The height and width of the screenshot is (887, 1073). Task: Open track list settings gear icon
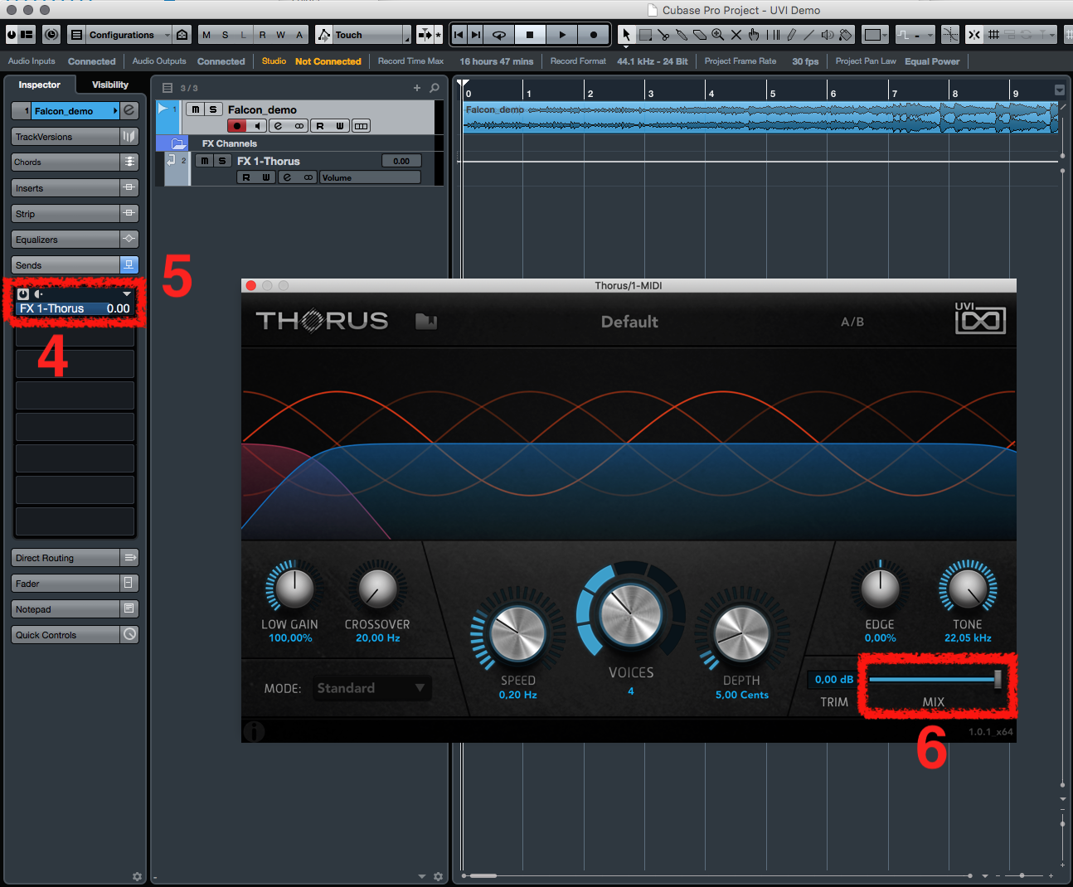439,876
